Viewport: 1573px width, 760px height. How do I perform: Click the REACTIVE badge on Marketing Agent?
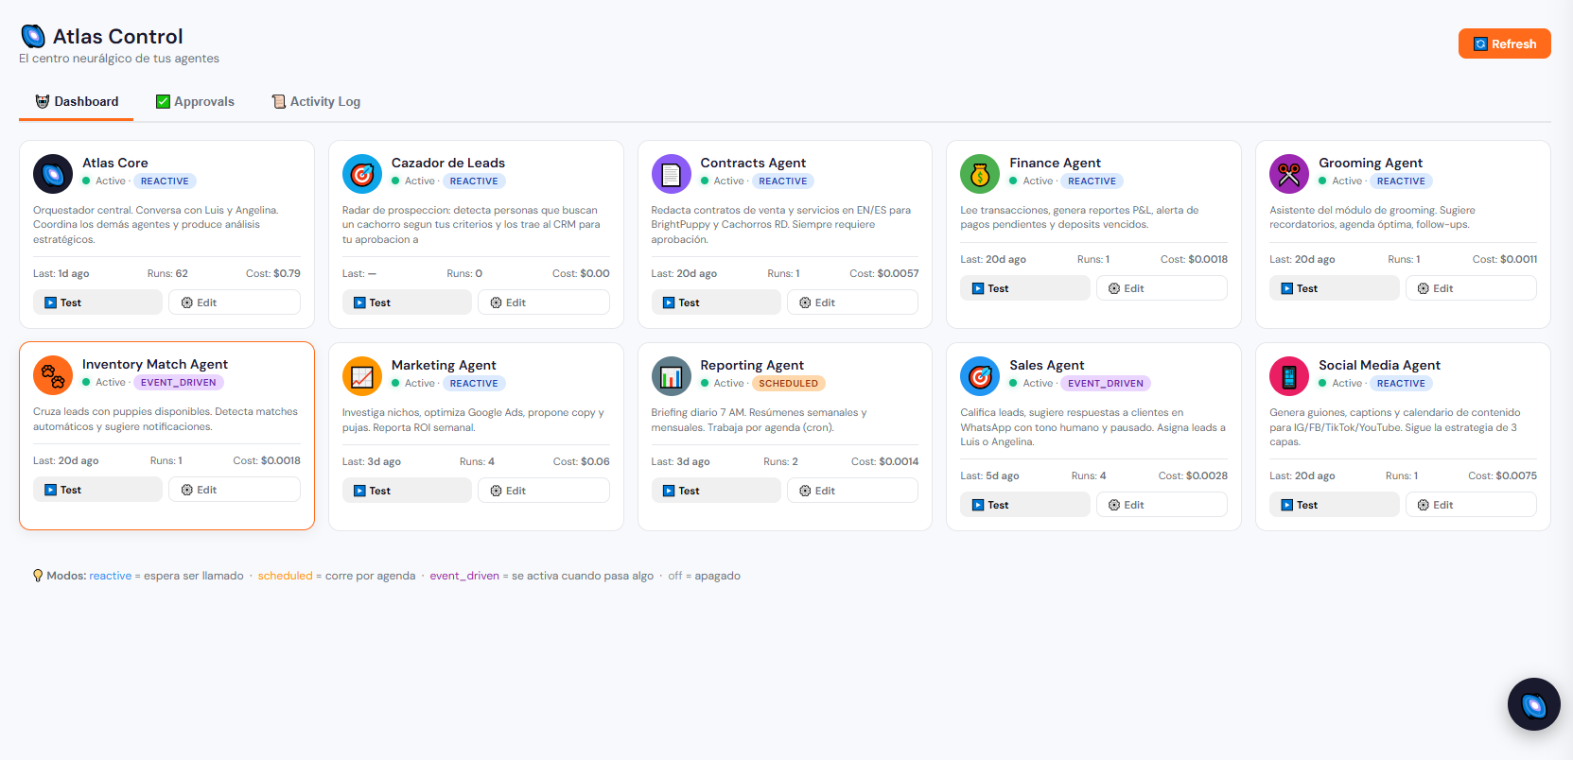[x=474, y=384]
